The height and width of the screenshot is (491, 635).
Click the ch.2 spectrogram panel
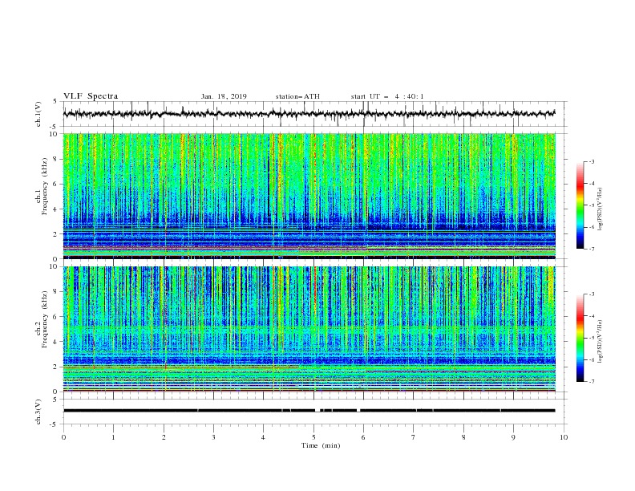pyautogui.click(x=309, y=329)
